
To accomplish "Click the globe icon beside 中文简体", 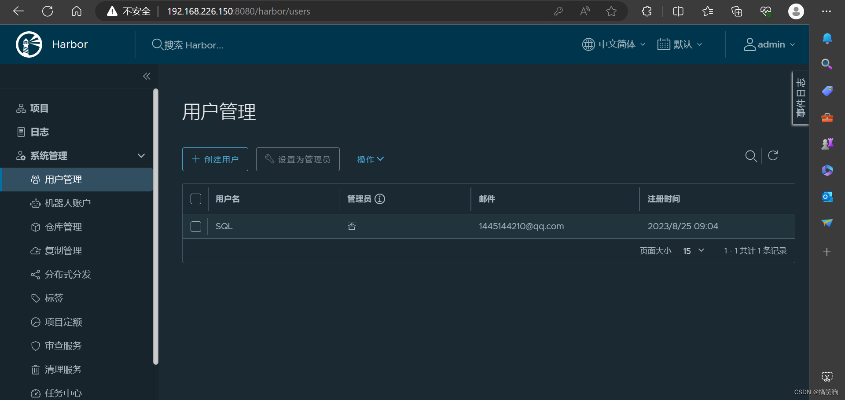I will 588,44.
